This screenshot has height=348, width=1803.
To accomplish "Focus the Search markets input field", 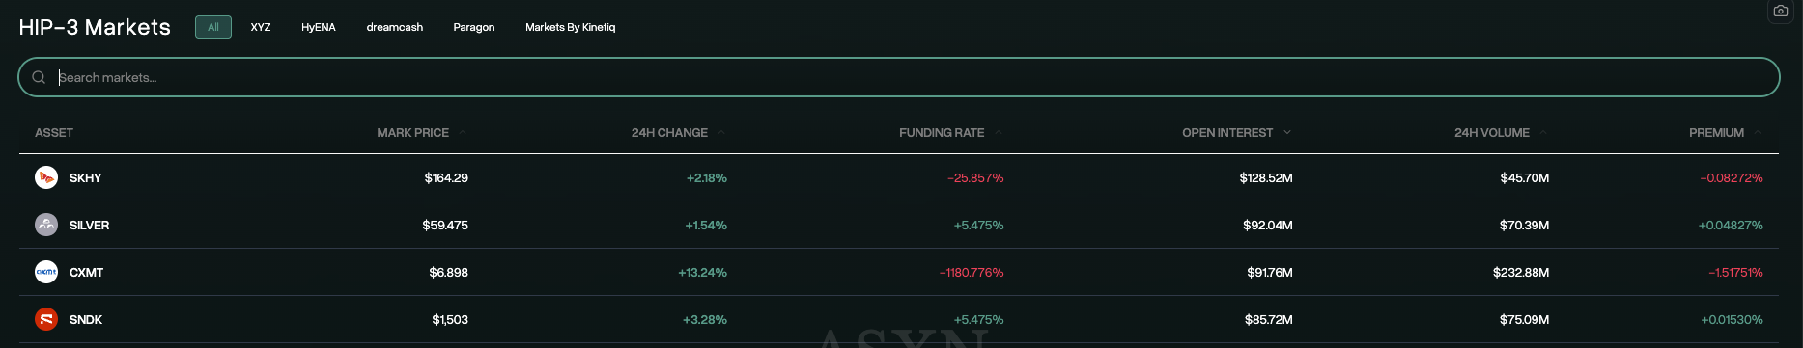I will (x=899, y=77).
